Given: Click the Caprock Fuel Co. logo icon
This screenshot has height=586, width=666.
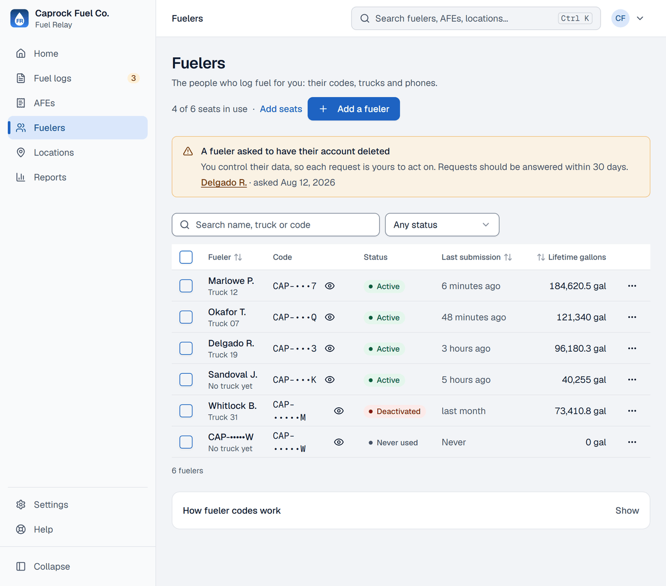Looking at the screenshot, I should (x=19, y=18).
